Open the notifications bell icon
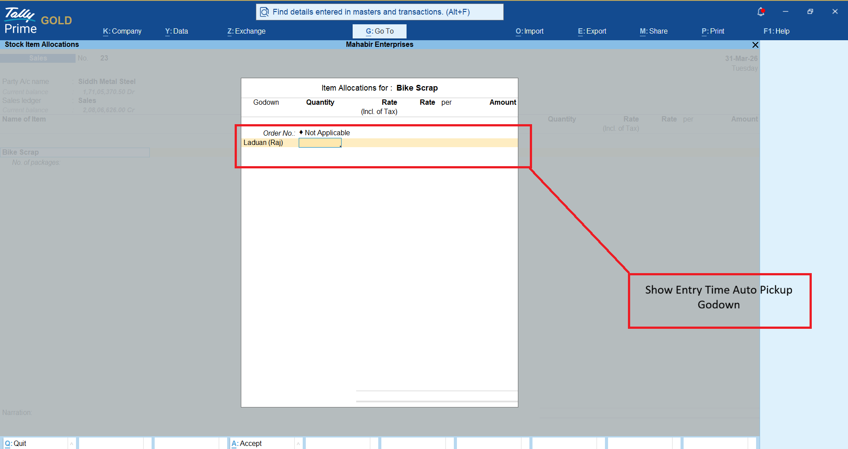The height and width of the screenshot is (449, 848). pyautogui.click(x=761, y=12)
